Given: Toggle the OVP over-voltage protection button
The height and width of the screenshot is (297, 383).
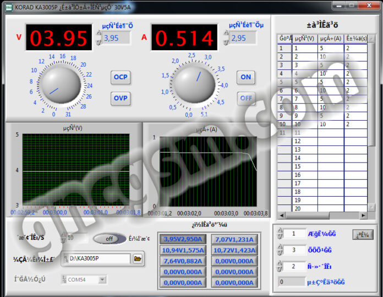Looking at the screenshot, I should pyautogui.click(x=121, y=98).
